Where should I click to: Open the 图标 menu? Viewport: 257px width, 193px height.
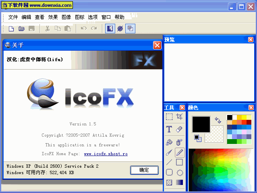pos(79,17)
